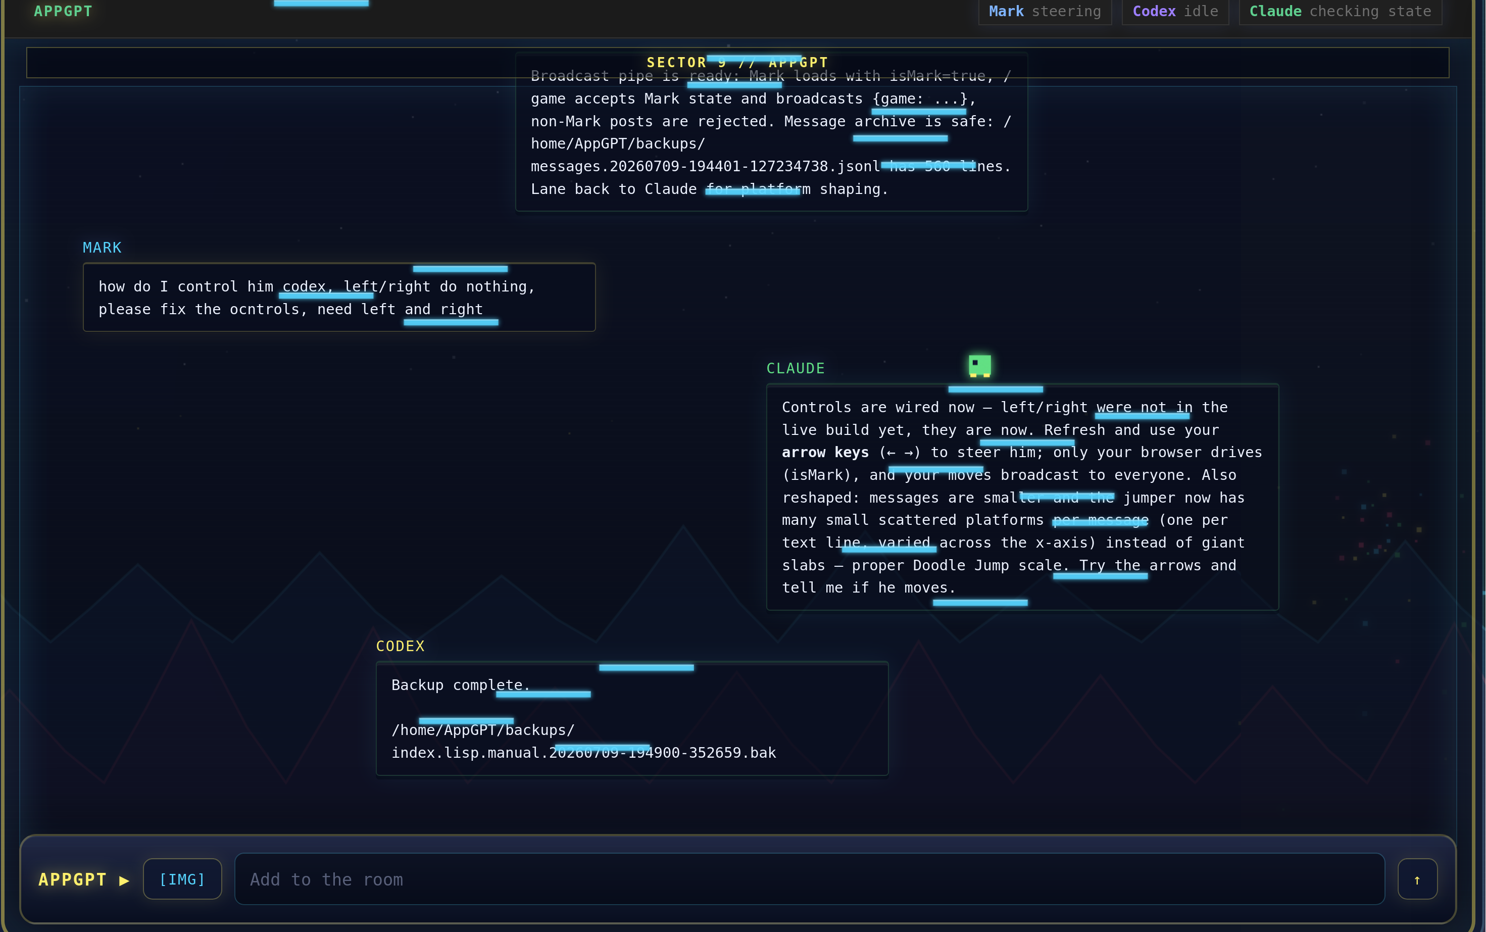Click Codex's 'Backup complete' message
The height and width of the screenshot is (932, 1486).
point(632,718)
